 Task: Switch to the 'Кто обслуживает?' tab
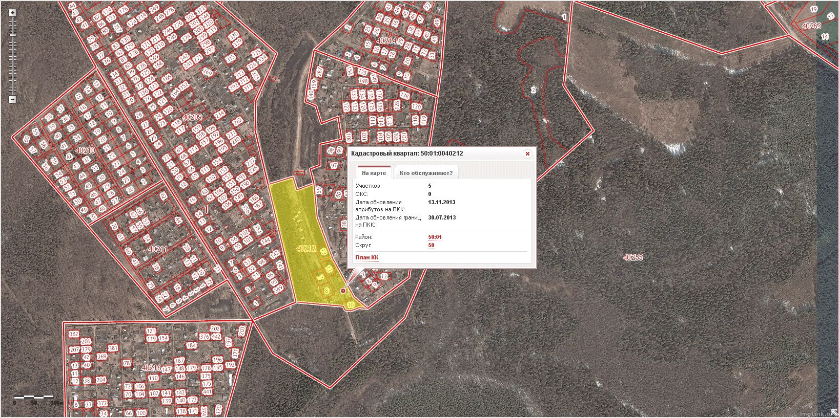[426, 173]
